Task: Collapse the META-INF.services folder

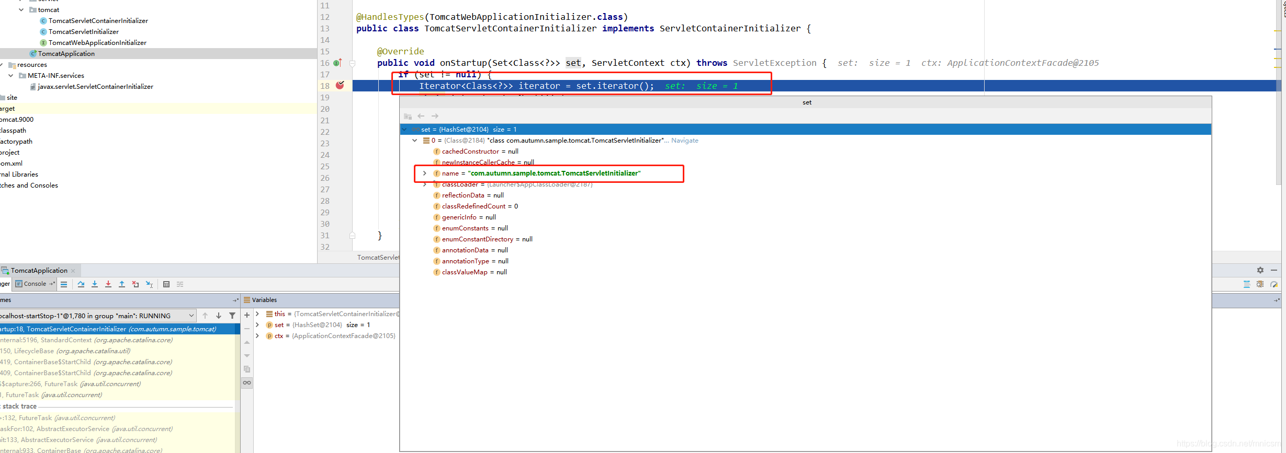Action: point(10,75)
